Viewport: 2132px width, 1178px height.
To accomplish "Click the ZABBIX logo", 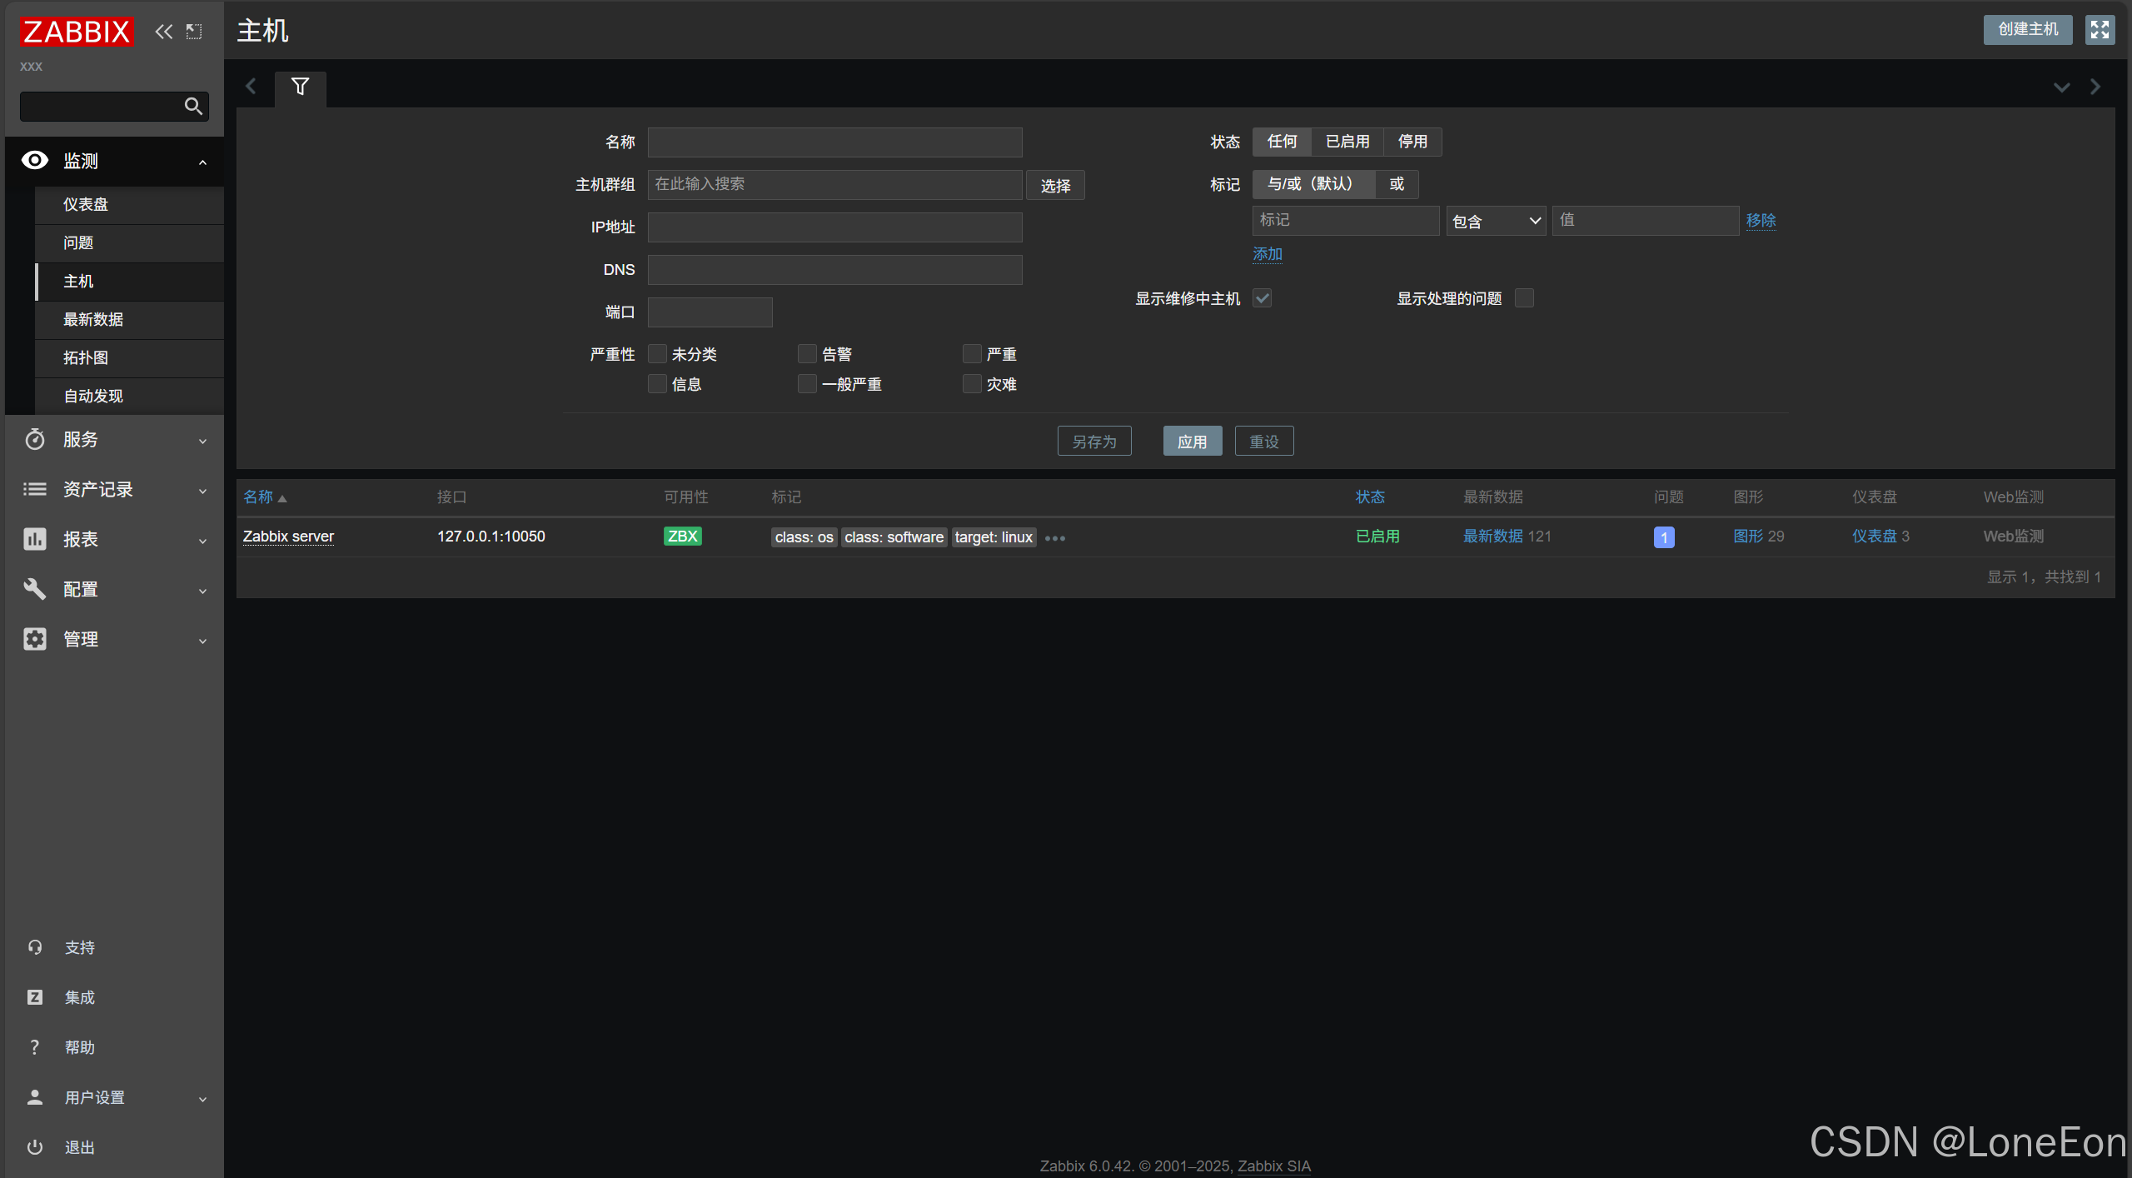I will point(76,31).
